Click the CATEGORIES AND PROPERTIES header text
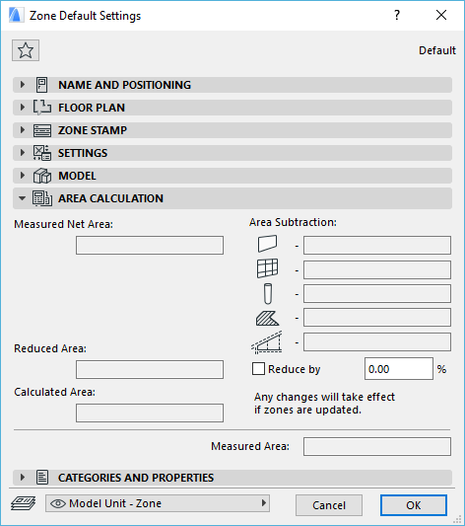This screenshot has width=465, height=526. coord(136,478)
